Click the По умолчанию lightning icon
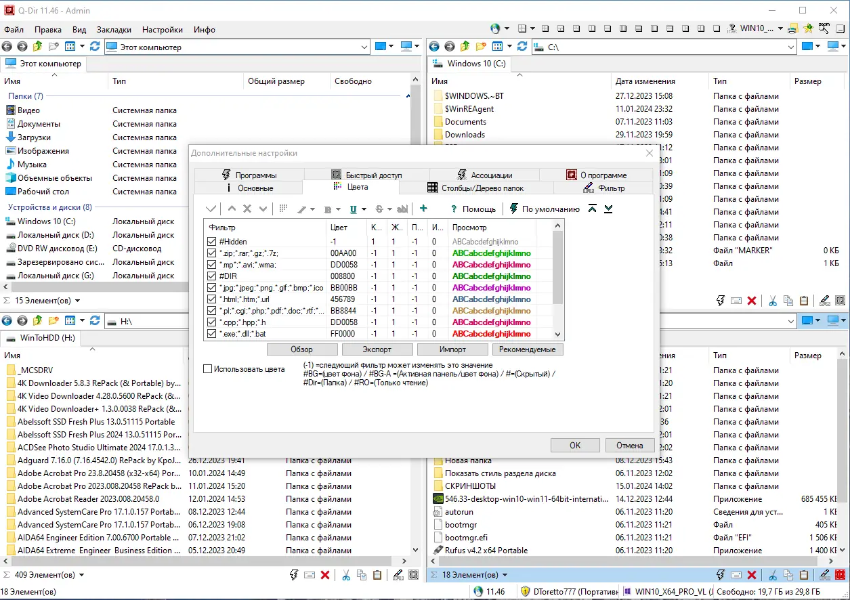 (514, 209)
